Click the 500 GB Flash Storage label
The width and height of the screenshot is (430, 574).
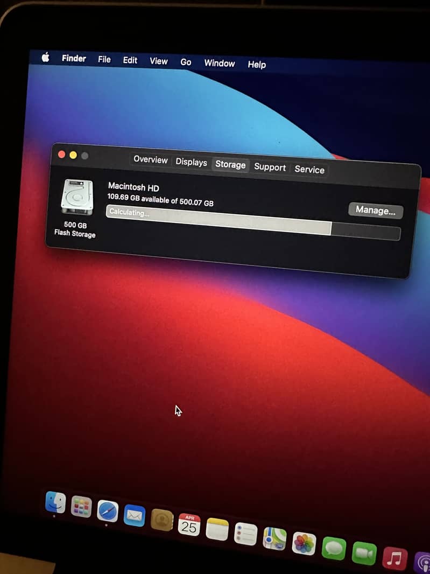(x=75, y=229)
